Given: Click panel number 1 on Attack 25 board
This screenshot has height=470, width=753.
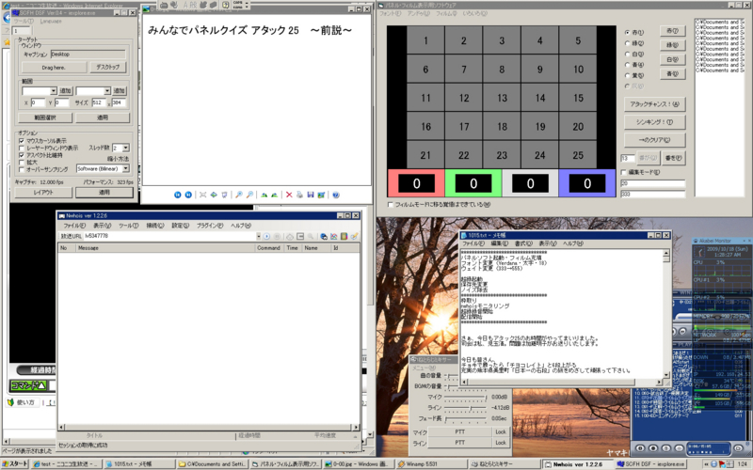Looking at the screenshot, I should click(x=425, y=40).
